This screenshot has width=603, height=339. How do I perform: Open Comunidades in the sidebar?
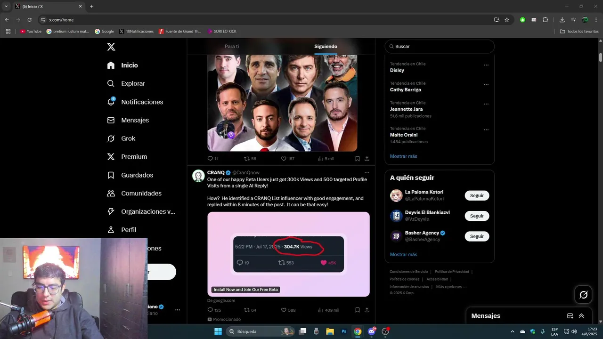[135, 194]
